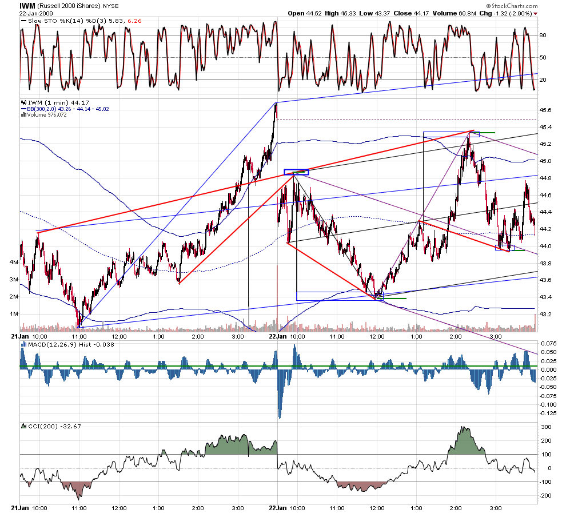Click the High 45.33 value in the header
Screen dimensions: 566x513
(x=340, y=13)
